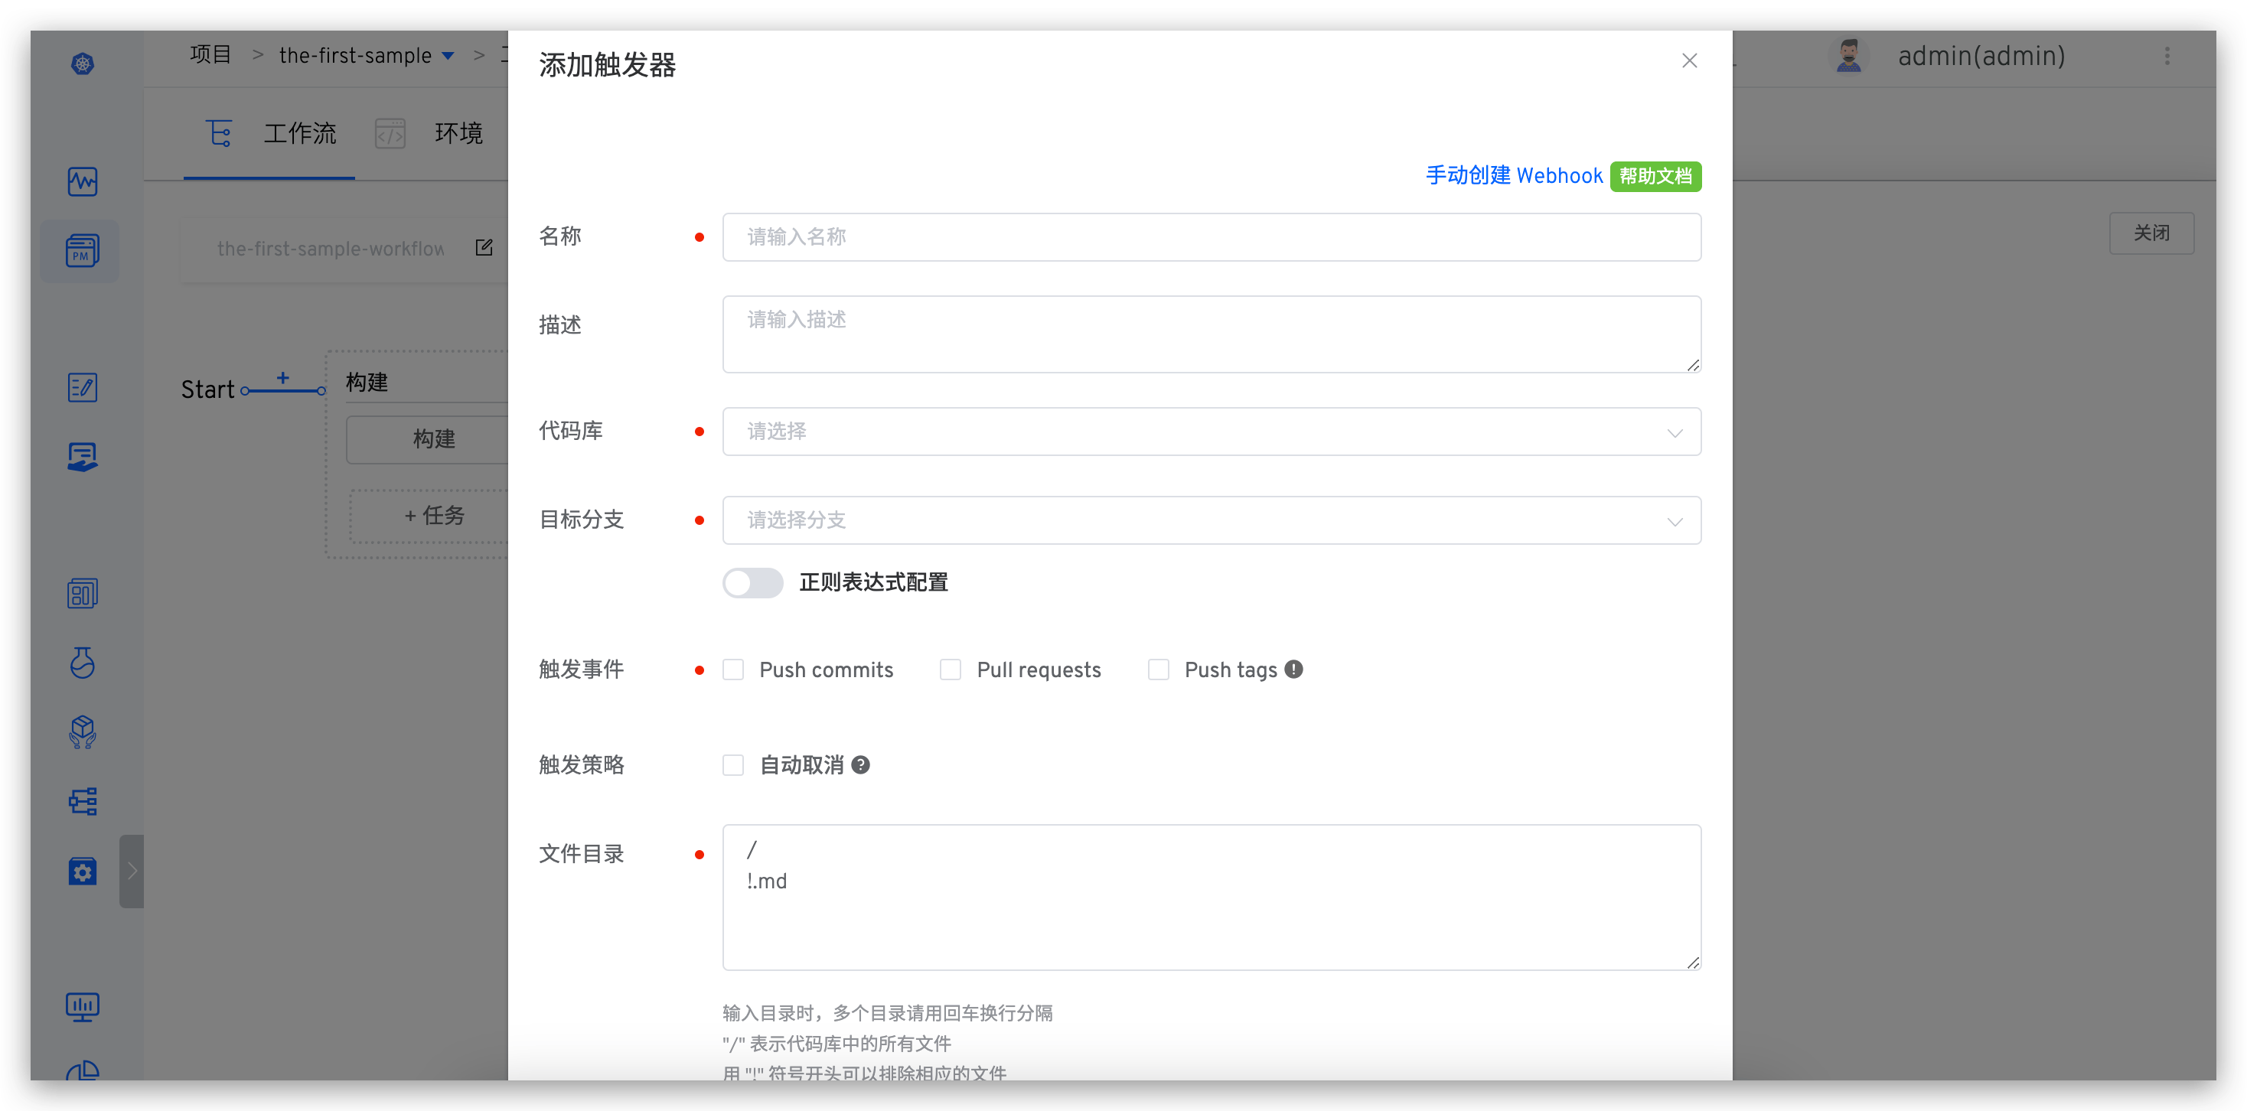
Task: Open the notes editing icon in sidebar
Action: [82, 387]
